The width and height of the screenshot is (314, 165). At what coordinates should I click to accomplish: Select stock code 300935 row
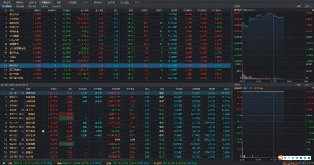click(115, 152)
